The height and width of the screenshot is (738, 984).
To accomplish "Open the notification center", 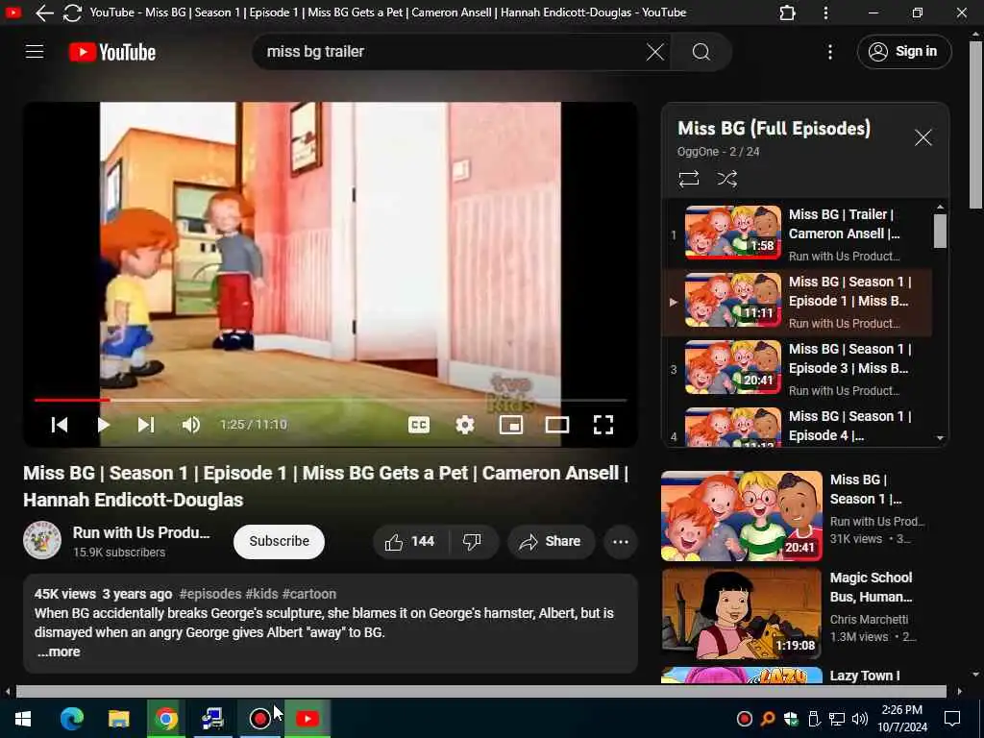I will tap(952, 719).
